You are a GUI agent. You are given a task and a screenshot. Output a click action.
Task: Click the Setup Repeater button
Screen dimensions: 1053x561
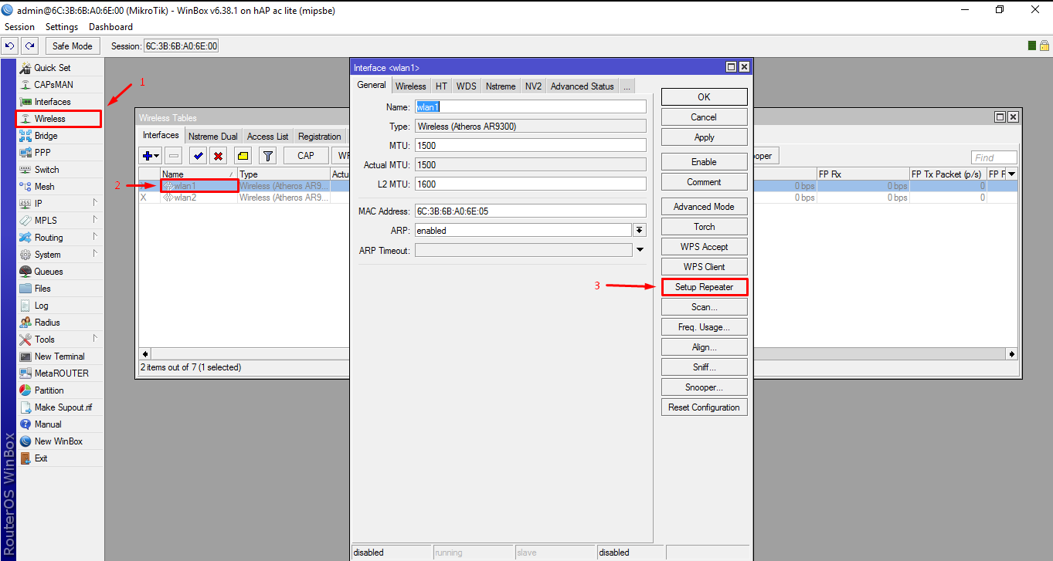click(x=704, y=287)
